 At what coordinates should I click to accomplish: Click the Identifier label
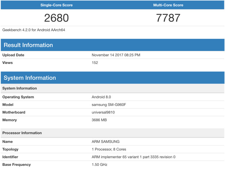(10, 157)
